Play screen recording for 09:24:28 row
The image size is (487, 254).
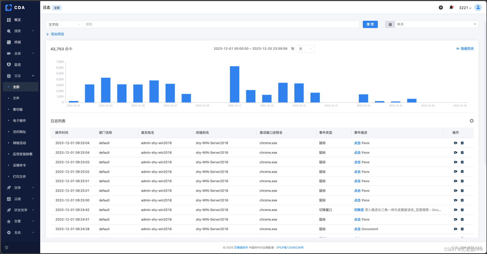pos(456,229)
